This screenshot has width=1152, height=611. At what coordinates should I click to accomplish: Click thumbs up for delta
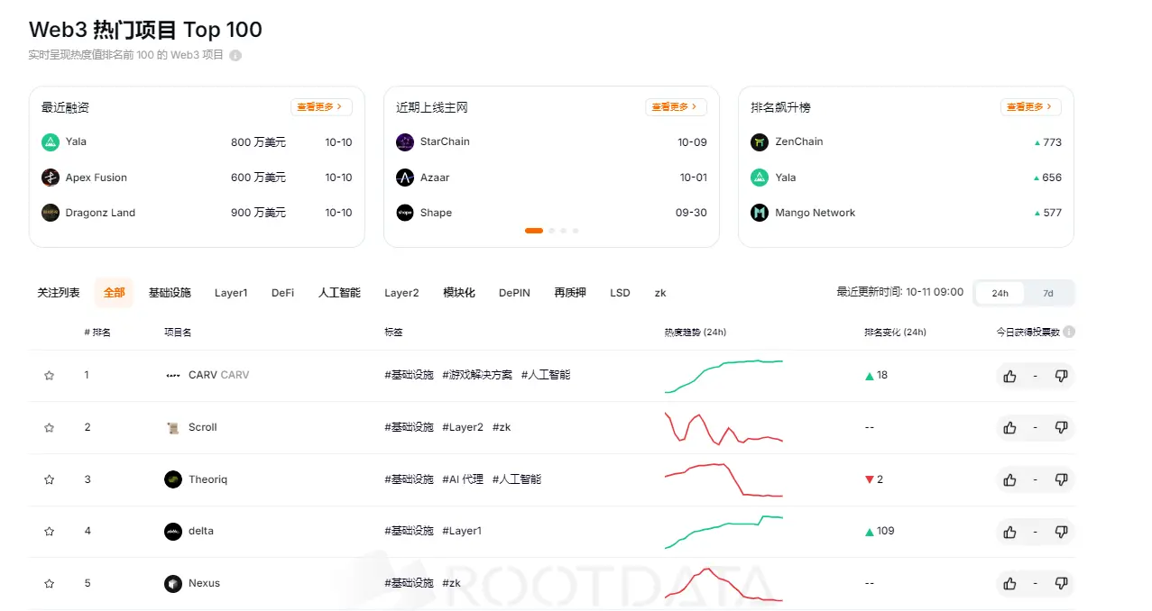[x=1009, y=532]
